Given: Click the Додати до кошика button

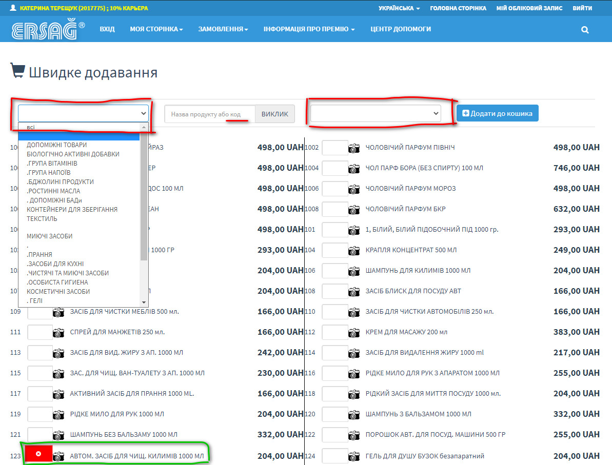Looking at the screenshot, I should coord(497,113).
